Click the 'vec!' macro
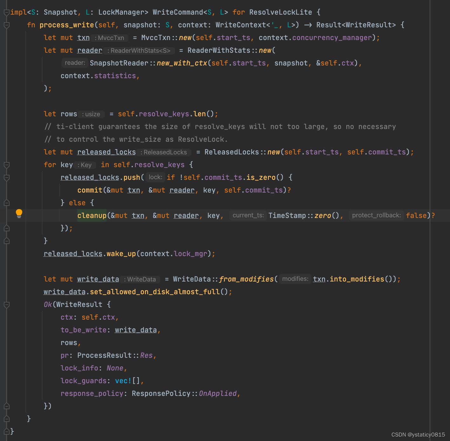450x441 pixels. pos(123,381)
